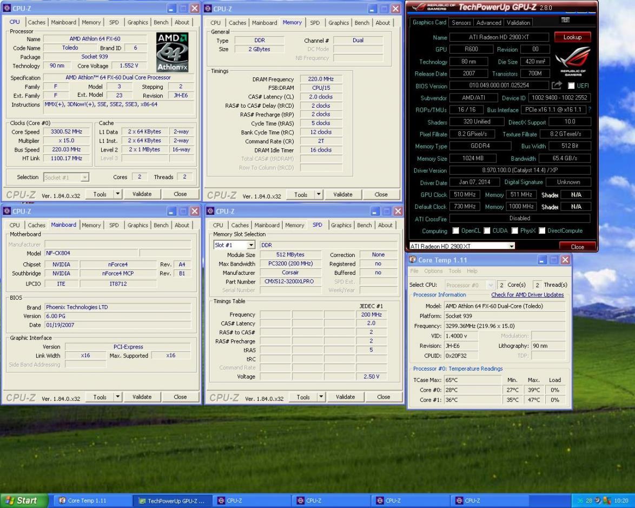Viewport: 635px width, 508px height.
Task: Click the GPU-Z screenshot camera icon
Action: [x=565, y=20]
